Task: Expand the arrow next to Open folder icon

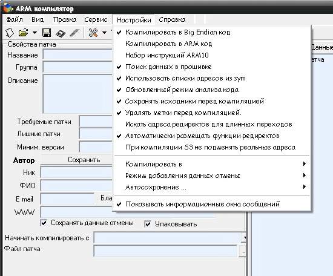Action: point(35,33)
